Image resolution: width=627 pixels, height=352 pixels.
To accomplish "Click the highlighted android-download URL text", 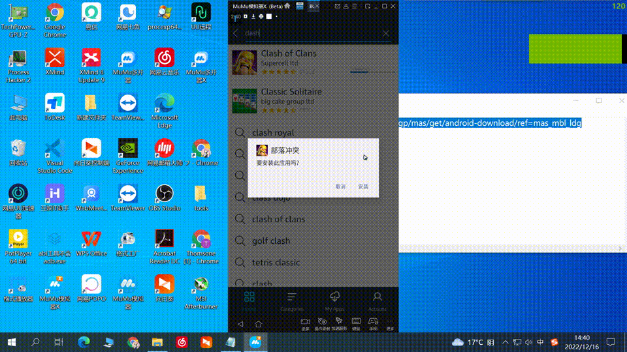I will pos(490,123).
